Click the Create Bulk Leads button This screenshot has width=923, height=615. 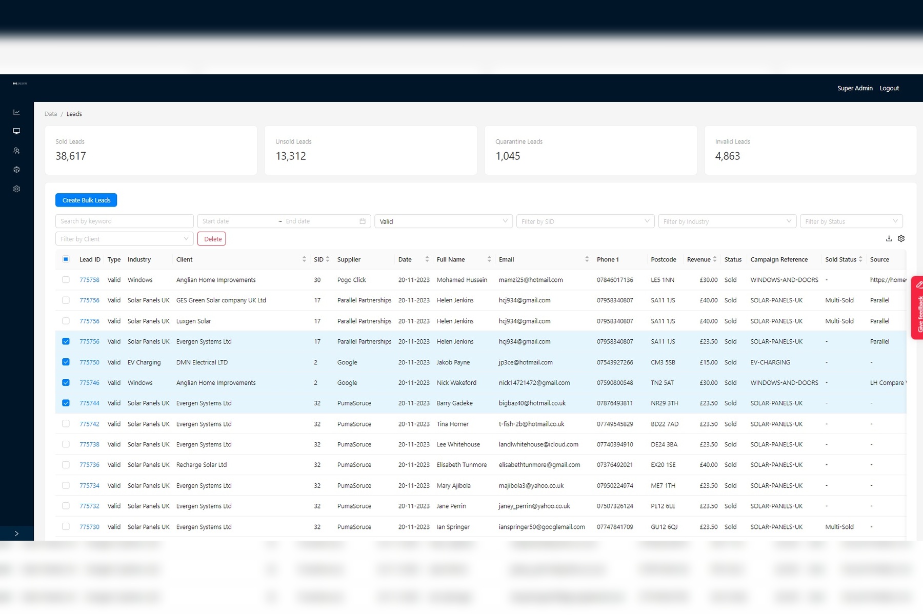pyautogui.click(x=86, y=200)
